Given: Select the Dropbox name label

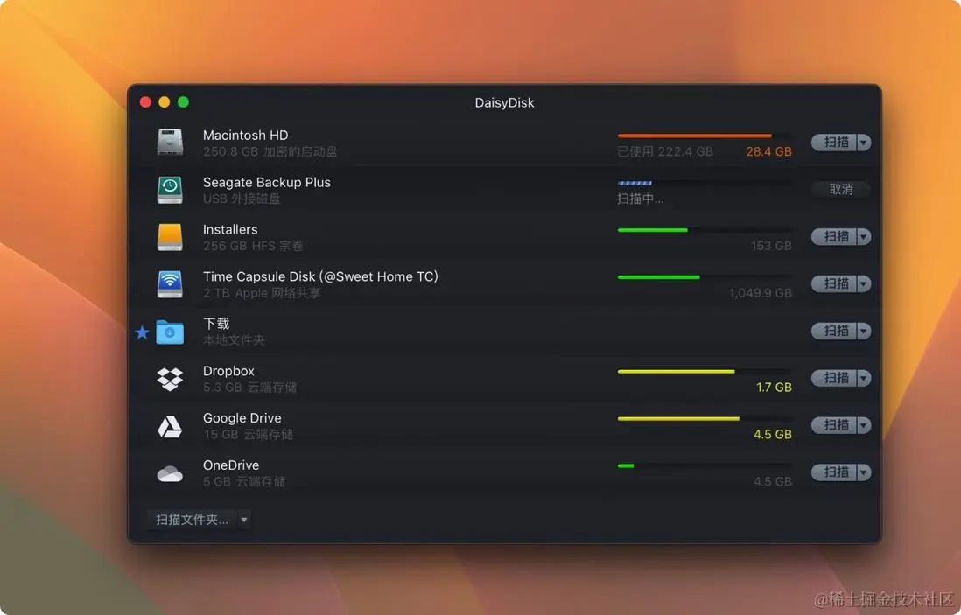Looking at the screenshot, I should point(228,371).
